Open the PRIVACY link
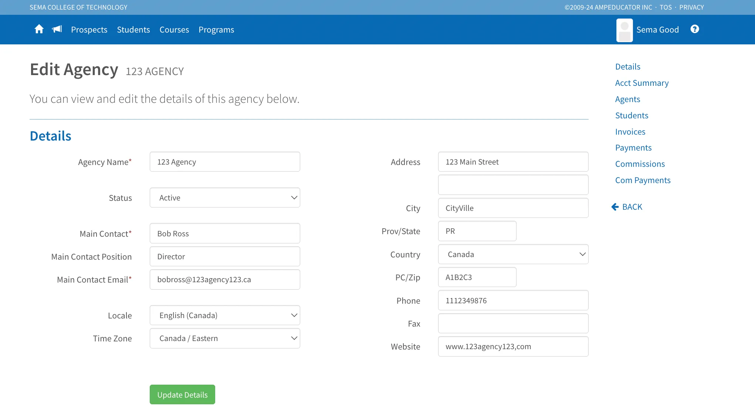Screen dimensions: 755x415 (691, 7)
